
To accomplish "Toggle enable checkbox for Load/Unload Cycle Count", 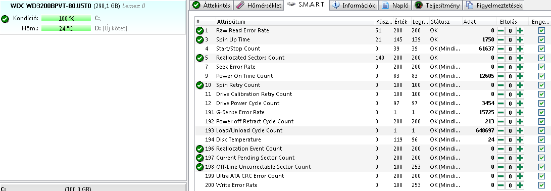I will pyautogui.click(x=541, y=130).
